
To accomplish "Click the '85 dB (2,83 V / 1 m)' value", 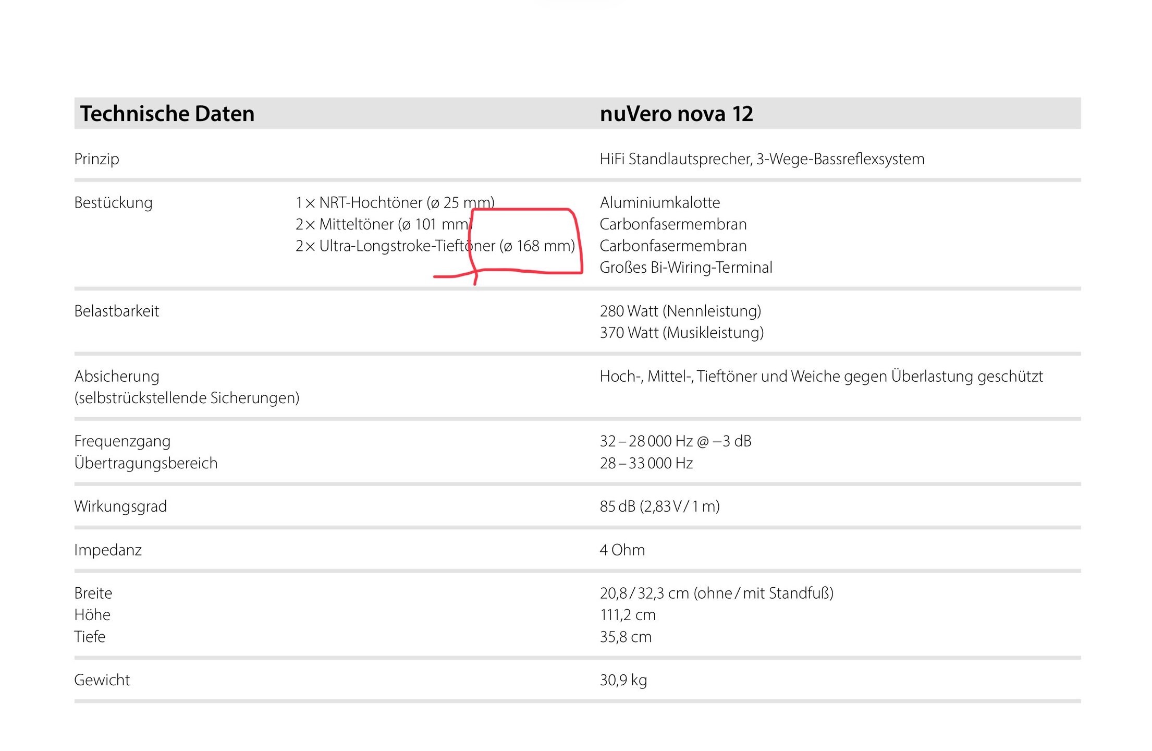I will click(x=659, y=506).
